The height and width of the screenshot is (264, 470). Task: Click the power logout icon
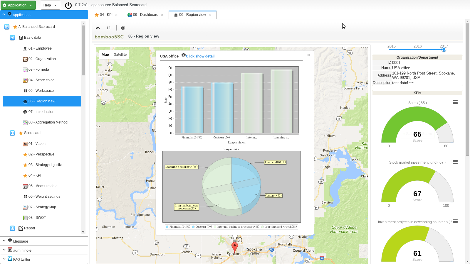68,5
